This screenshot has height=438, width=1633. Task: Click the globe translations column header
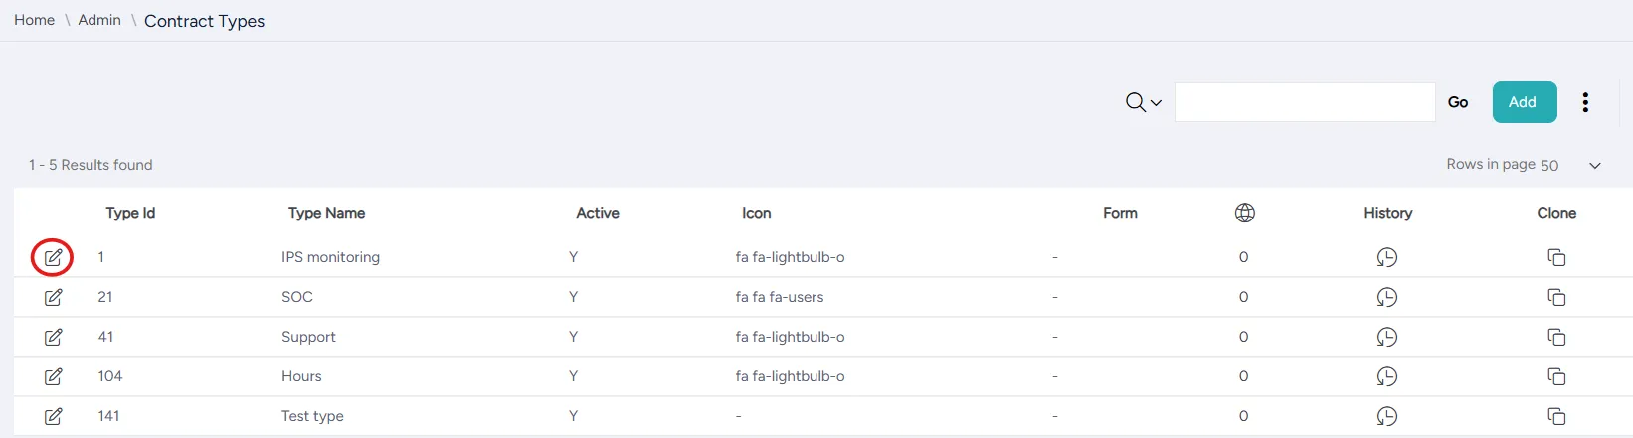[1244, 213]
